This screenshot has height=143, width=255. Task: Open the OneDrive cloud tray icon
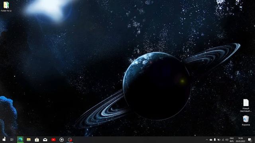click(x=211, y=139)
